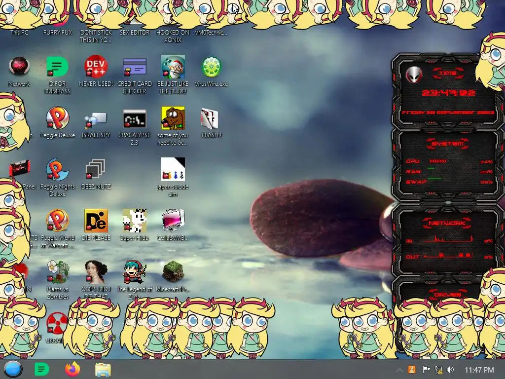Select the CollabVMB... monitor icon

click(173, 221)
